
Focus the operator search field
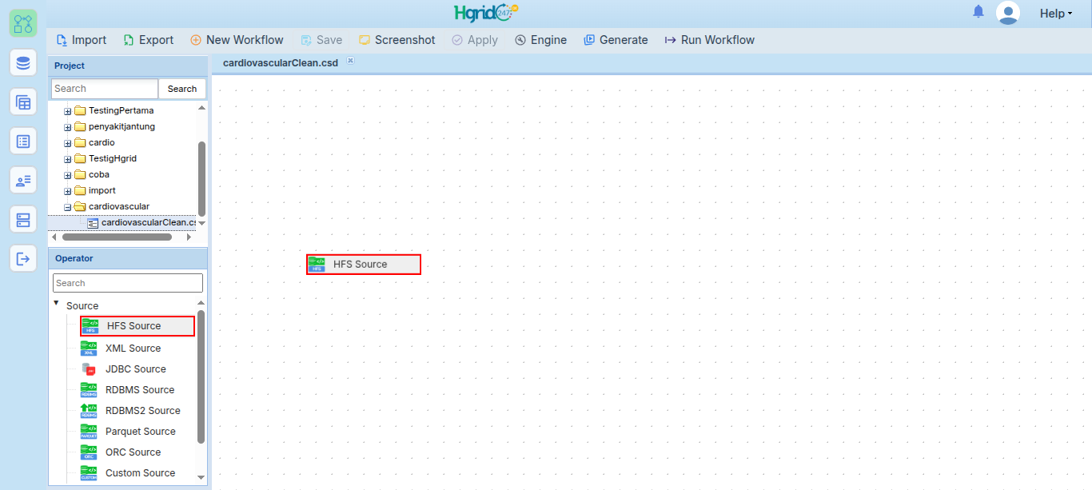[128, 283]
